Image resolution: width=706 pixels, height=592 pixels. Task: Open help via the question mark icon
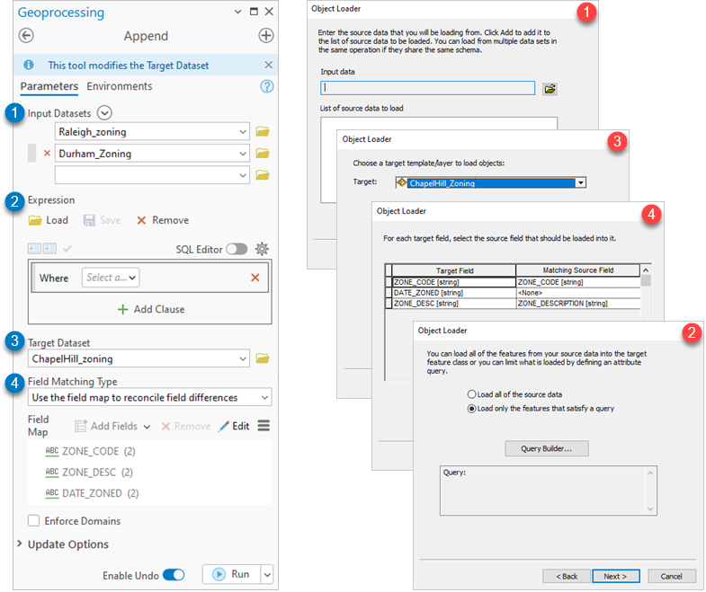pyautogui.click(x=267, y=86)
